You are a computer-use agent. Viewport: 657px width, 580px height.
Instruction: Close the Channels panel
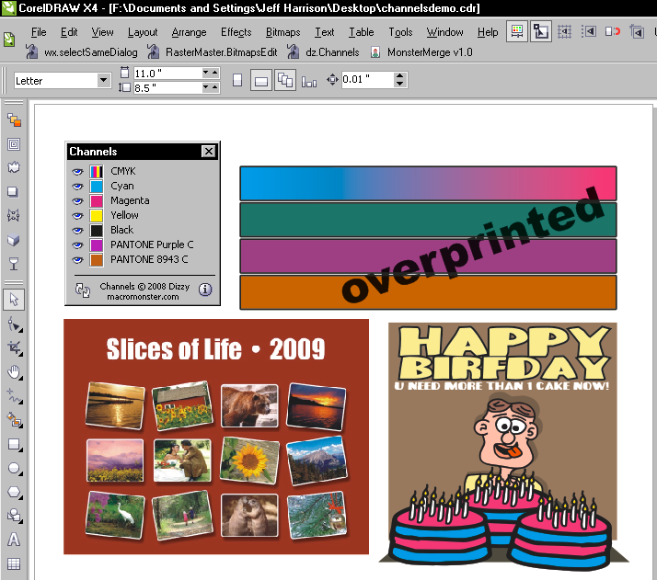pos(208,152)
